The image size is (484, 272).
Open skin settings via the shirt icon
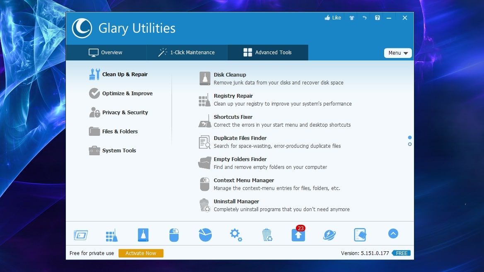[351, 17]
